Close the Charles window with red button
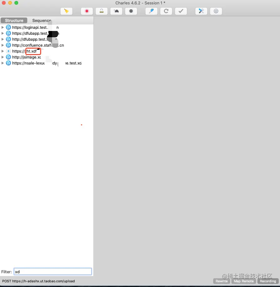Screen dimensions: 280x287 [x=4, y=3]
